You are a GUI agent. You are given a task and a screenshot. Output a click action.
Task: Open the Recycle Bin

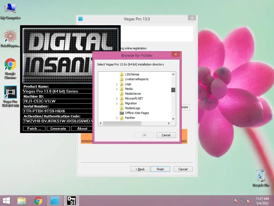pyautogui.click(x=261, y=178)
